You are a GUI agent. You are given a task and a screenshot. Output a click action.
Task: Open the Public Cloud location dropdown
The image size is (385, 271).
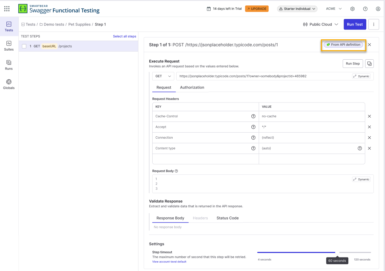pyautogui.click(x=321, y=24)
